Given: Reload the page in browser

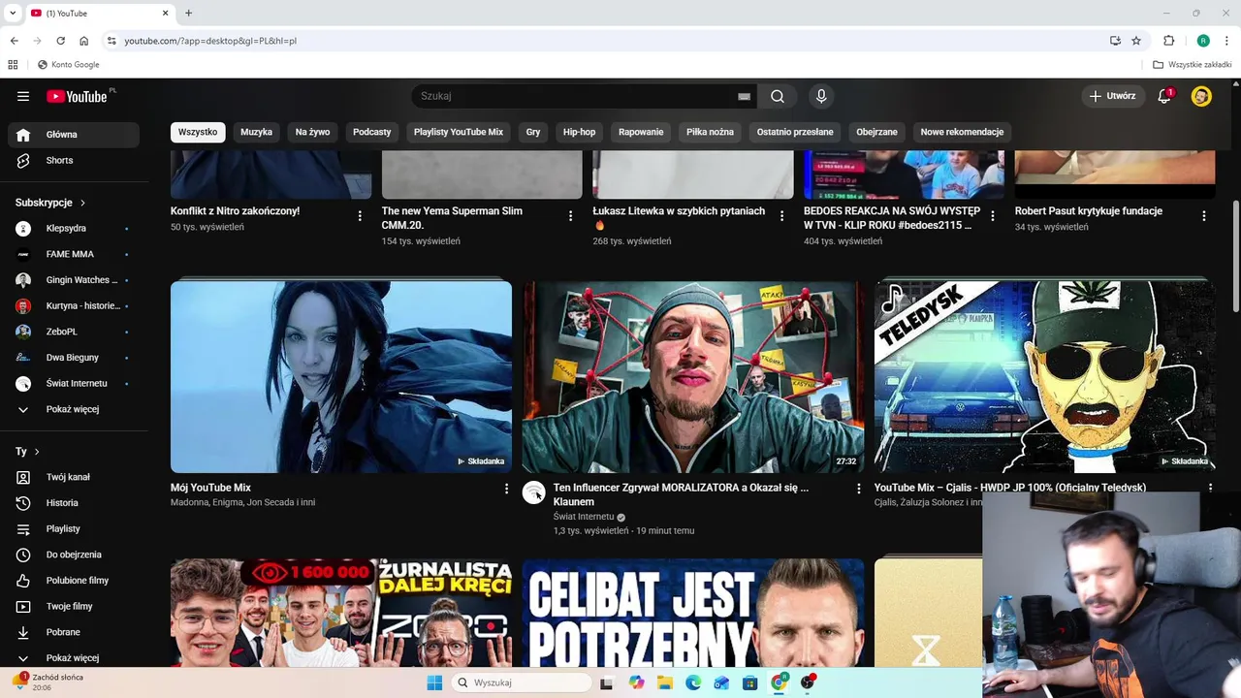Looking at the screenshot, I should coord(60,41).
